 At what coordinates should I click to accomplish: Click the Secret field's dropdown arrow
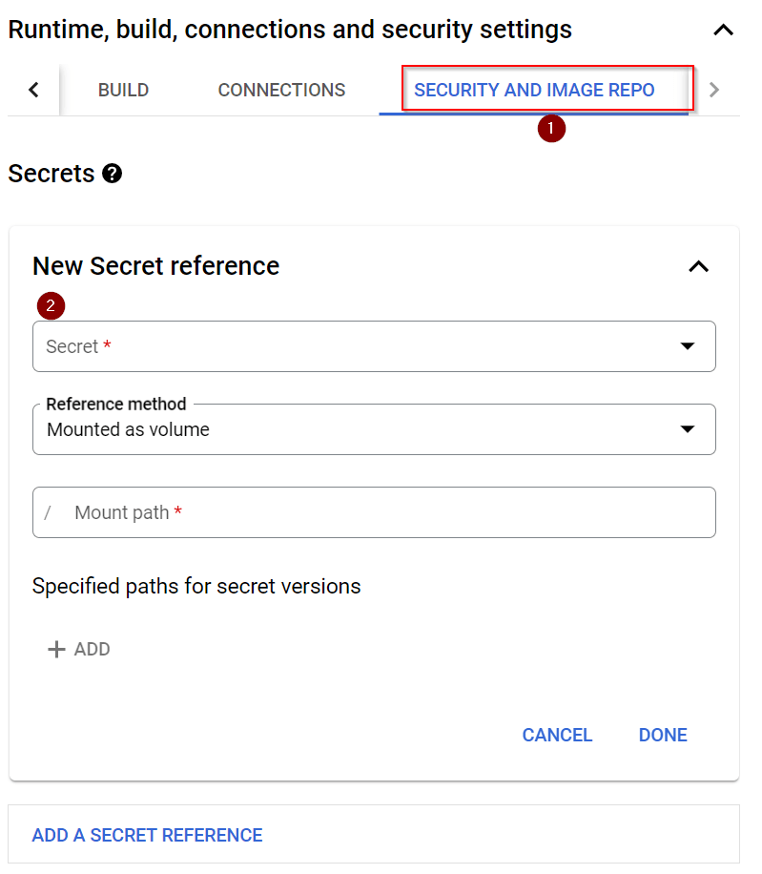[x=688, y=346]
